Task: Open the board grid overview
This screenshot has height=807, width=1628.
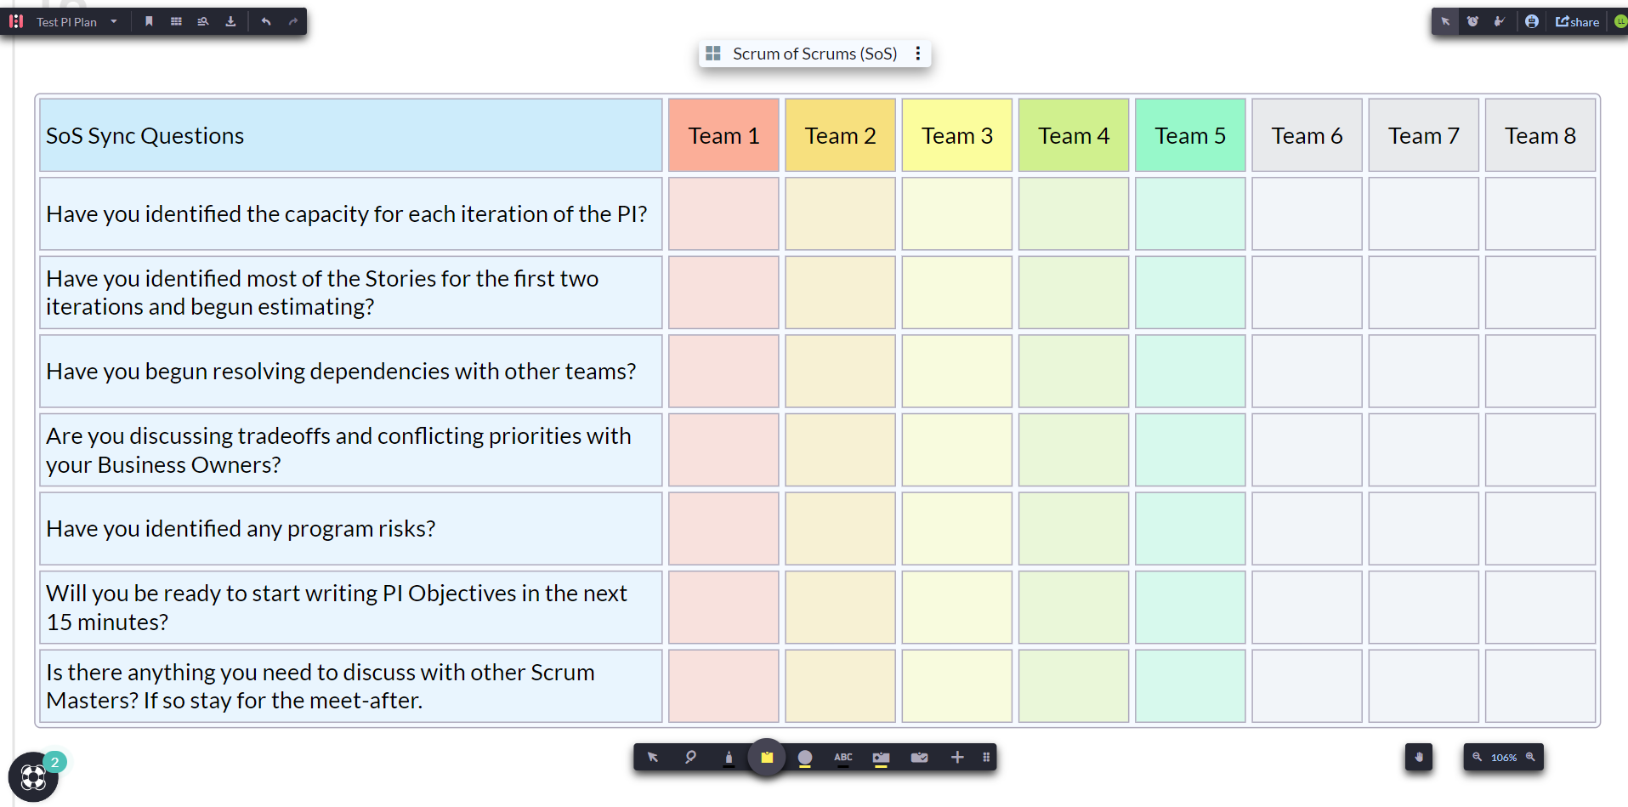Action: (176, 21)
